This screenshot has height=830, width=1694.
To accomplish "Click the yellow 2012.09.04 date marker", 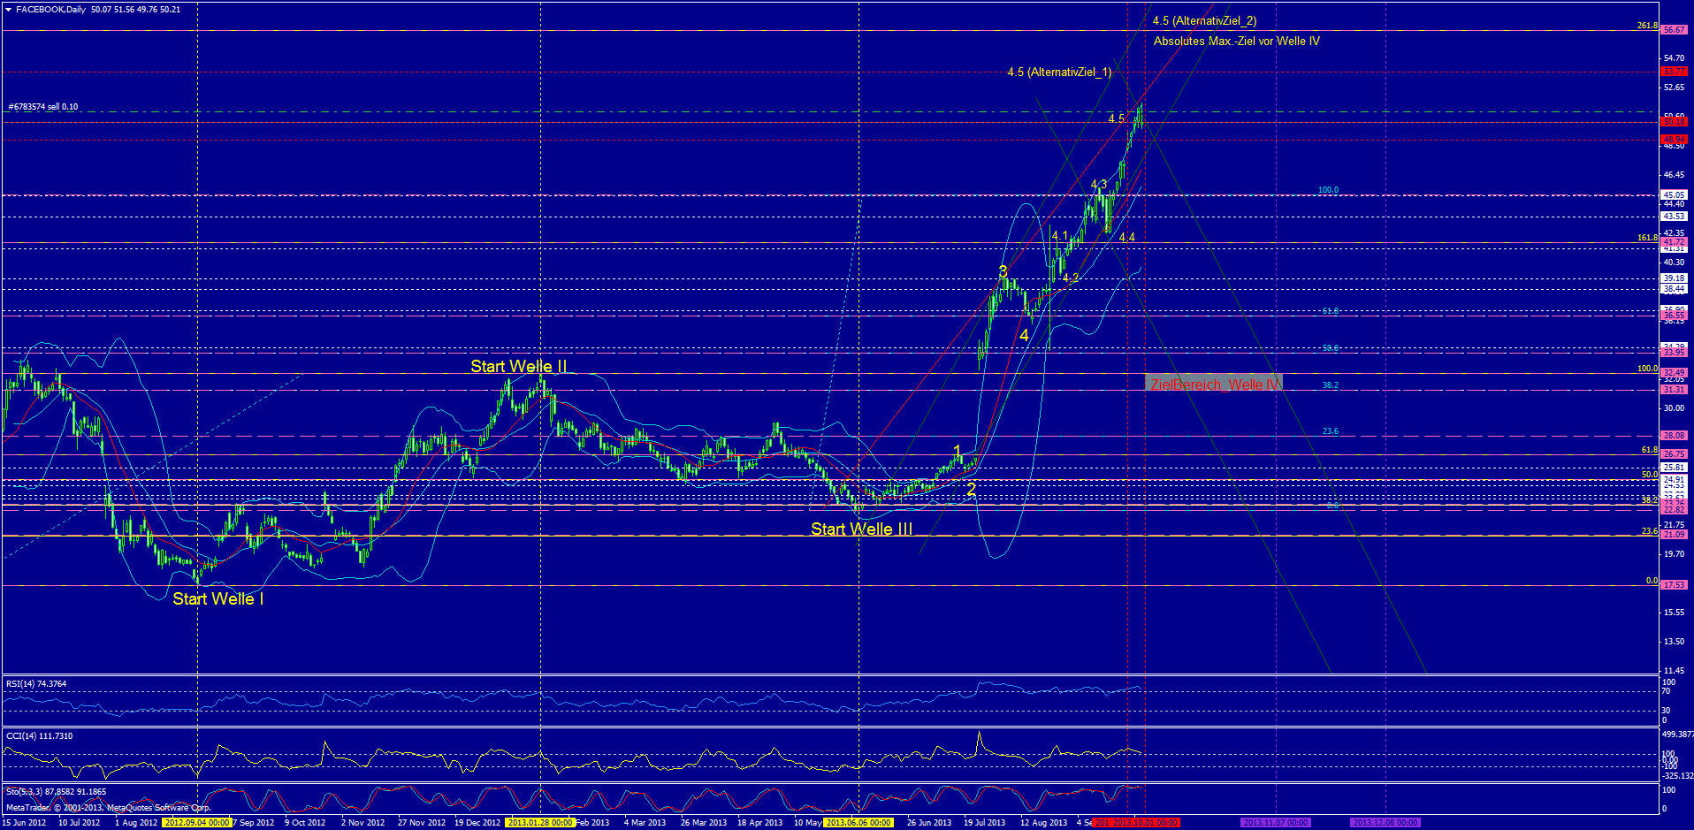I will [196, 823].
